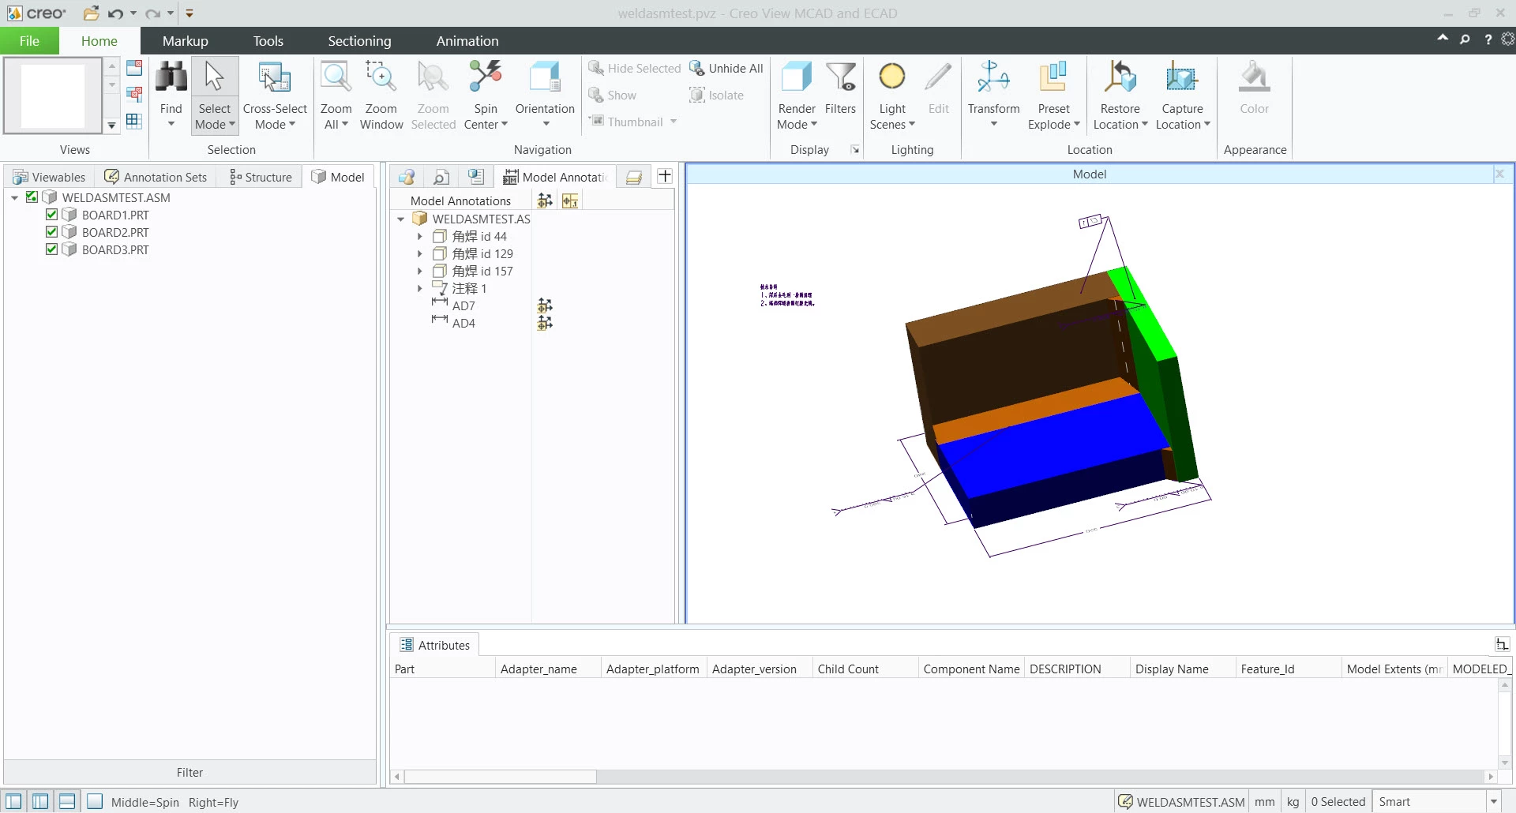This screenshot has height=813, width=1516.
Task: Open the Find tool
Action: (171, 94)
